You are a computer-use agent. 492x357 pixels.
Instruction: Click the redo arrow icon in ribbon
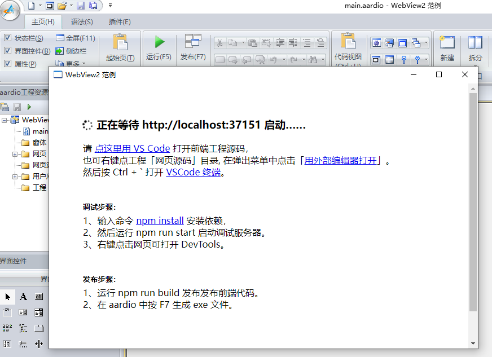(x=294, y=60)
